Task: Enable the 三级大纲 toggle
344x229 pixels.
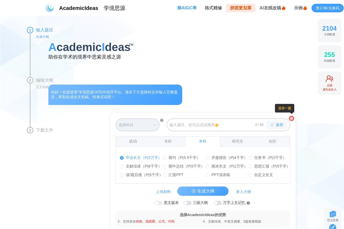Action: tap(188, 203)
